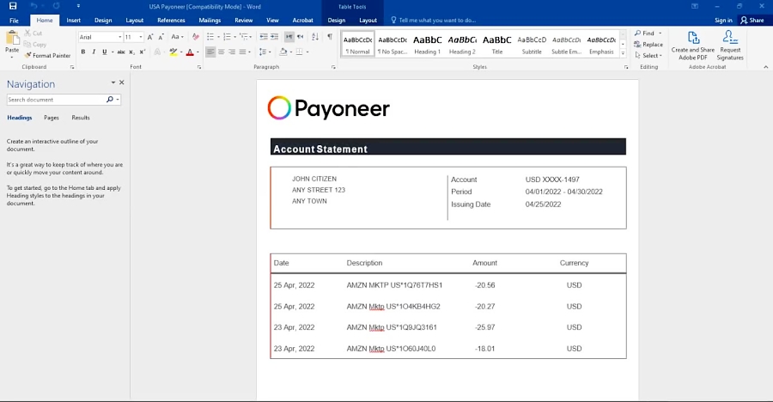
Task: Open the File menu
Action: [x=14, y=21]
